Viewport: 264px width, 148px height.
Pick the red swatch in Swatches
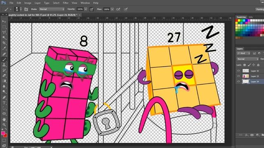tap(236, 21)
